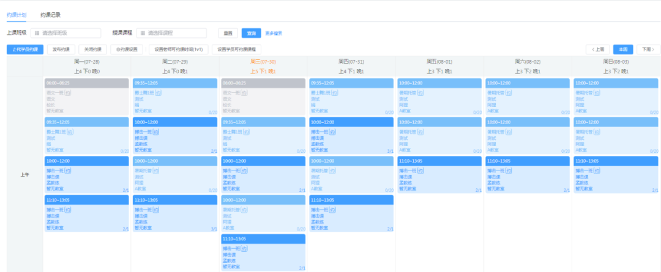
Task: Open the 更多搜索 link
Action: coord(274,33)
